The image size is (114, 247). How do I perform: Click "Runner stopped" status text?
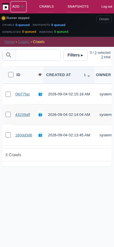click(x=18, y=18)
